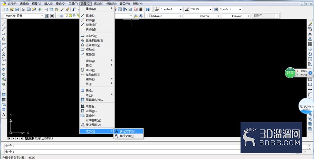Viewport: 314px width, 159px height.
Task: Select the Move tool in right toolbar
Action: [x=310, y=49]
